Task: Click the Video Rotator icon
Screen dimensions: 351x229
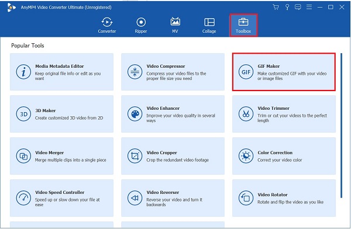Action: (x=246, y=198)
